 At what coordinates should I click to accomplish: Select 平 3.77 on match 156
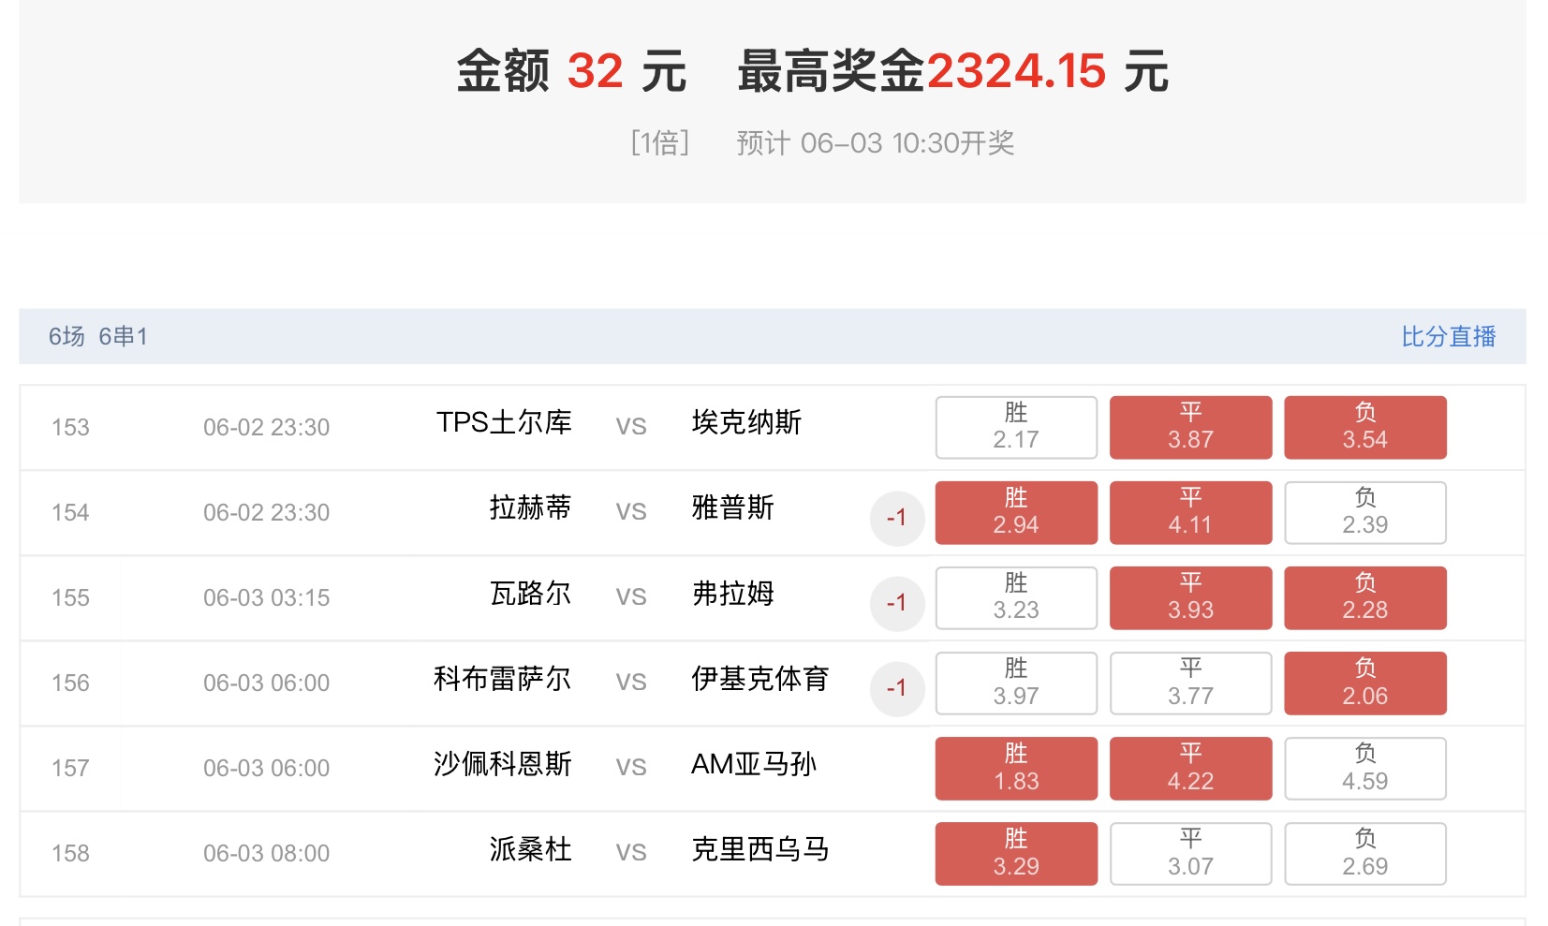coord(1190,683)
